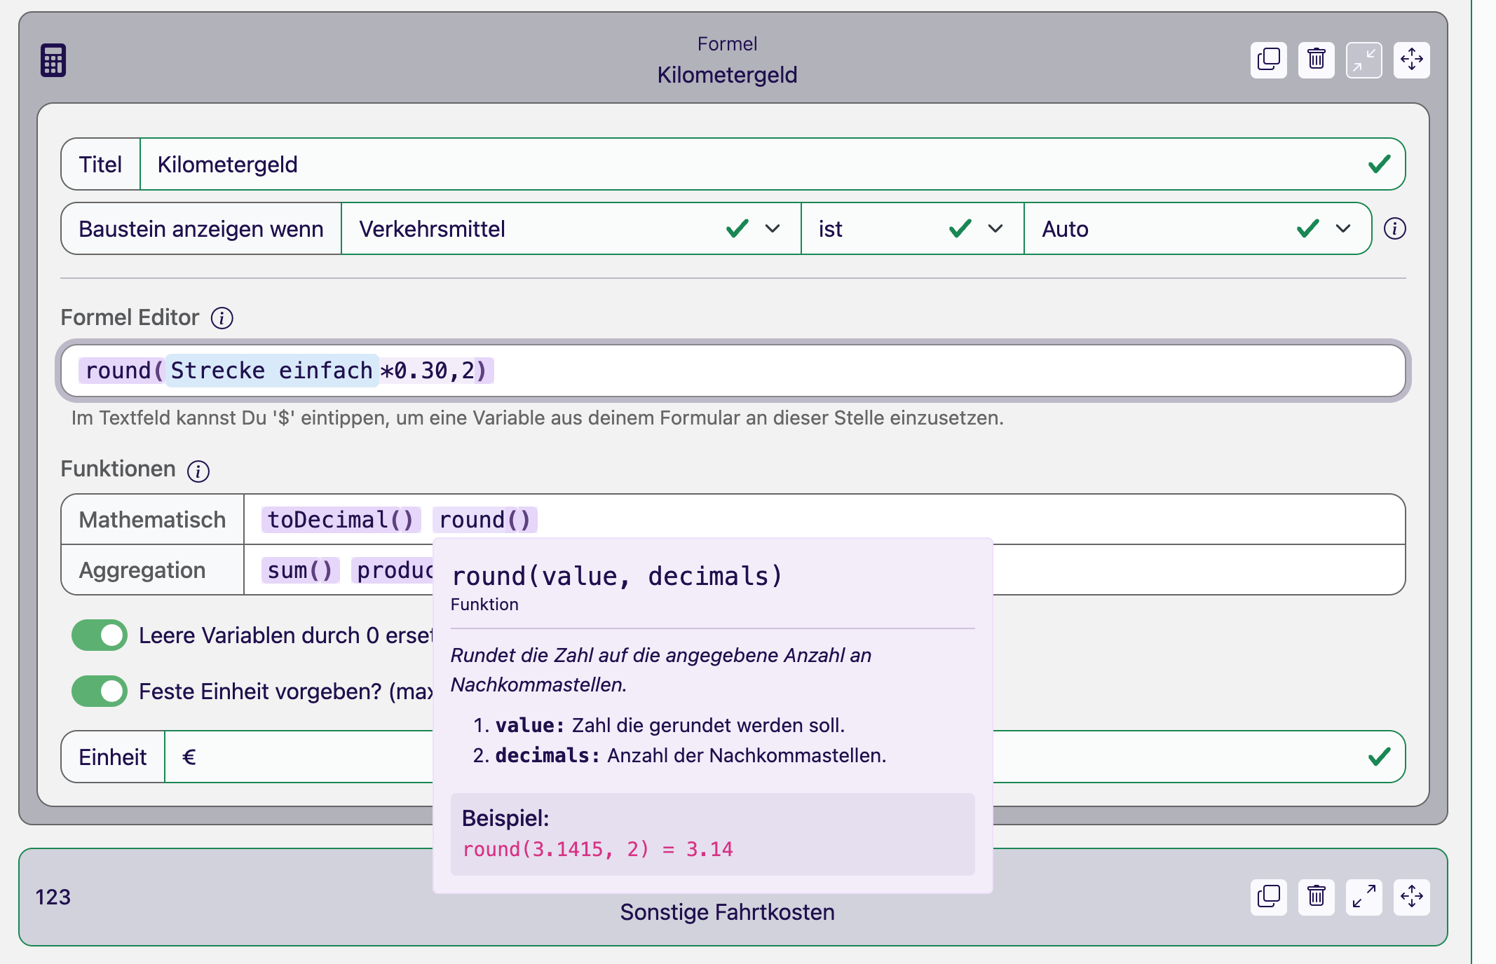Disable the 'Feste Einheit vorgeben' switch
The width and height of the screenshot is (1496, 964).
tap(100, 691)
